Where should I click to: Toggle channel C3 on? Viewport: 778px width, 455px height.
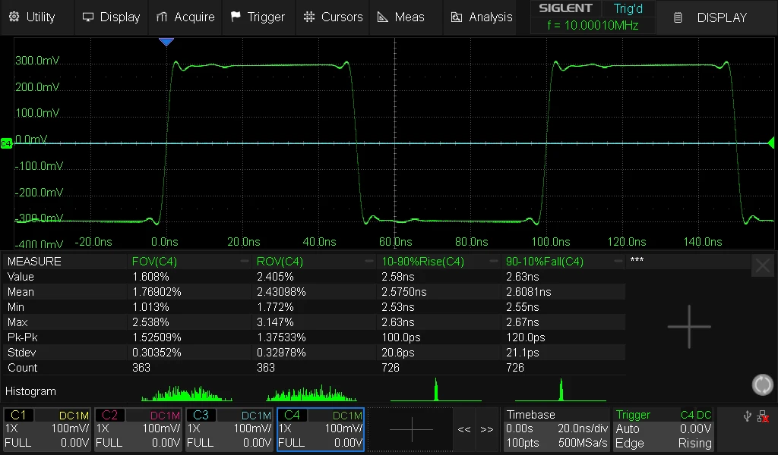(229, 429)
